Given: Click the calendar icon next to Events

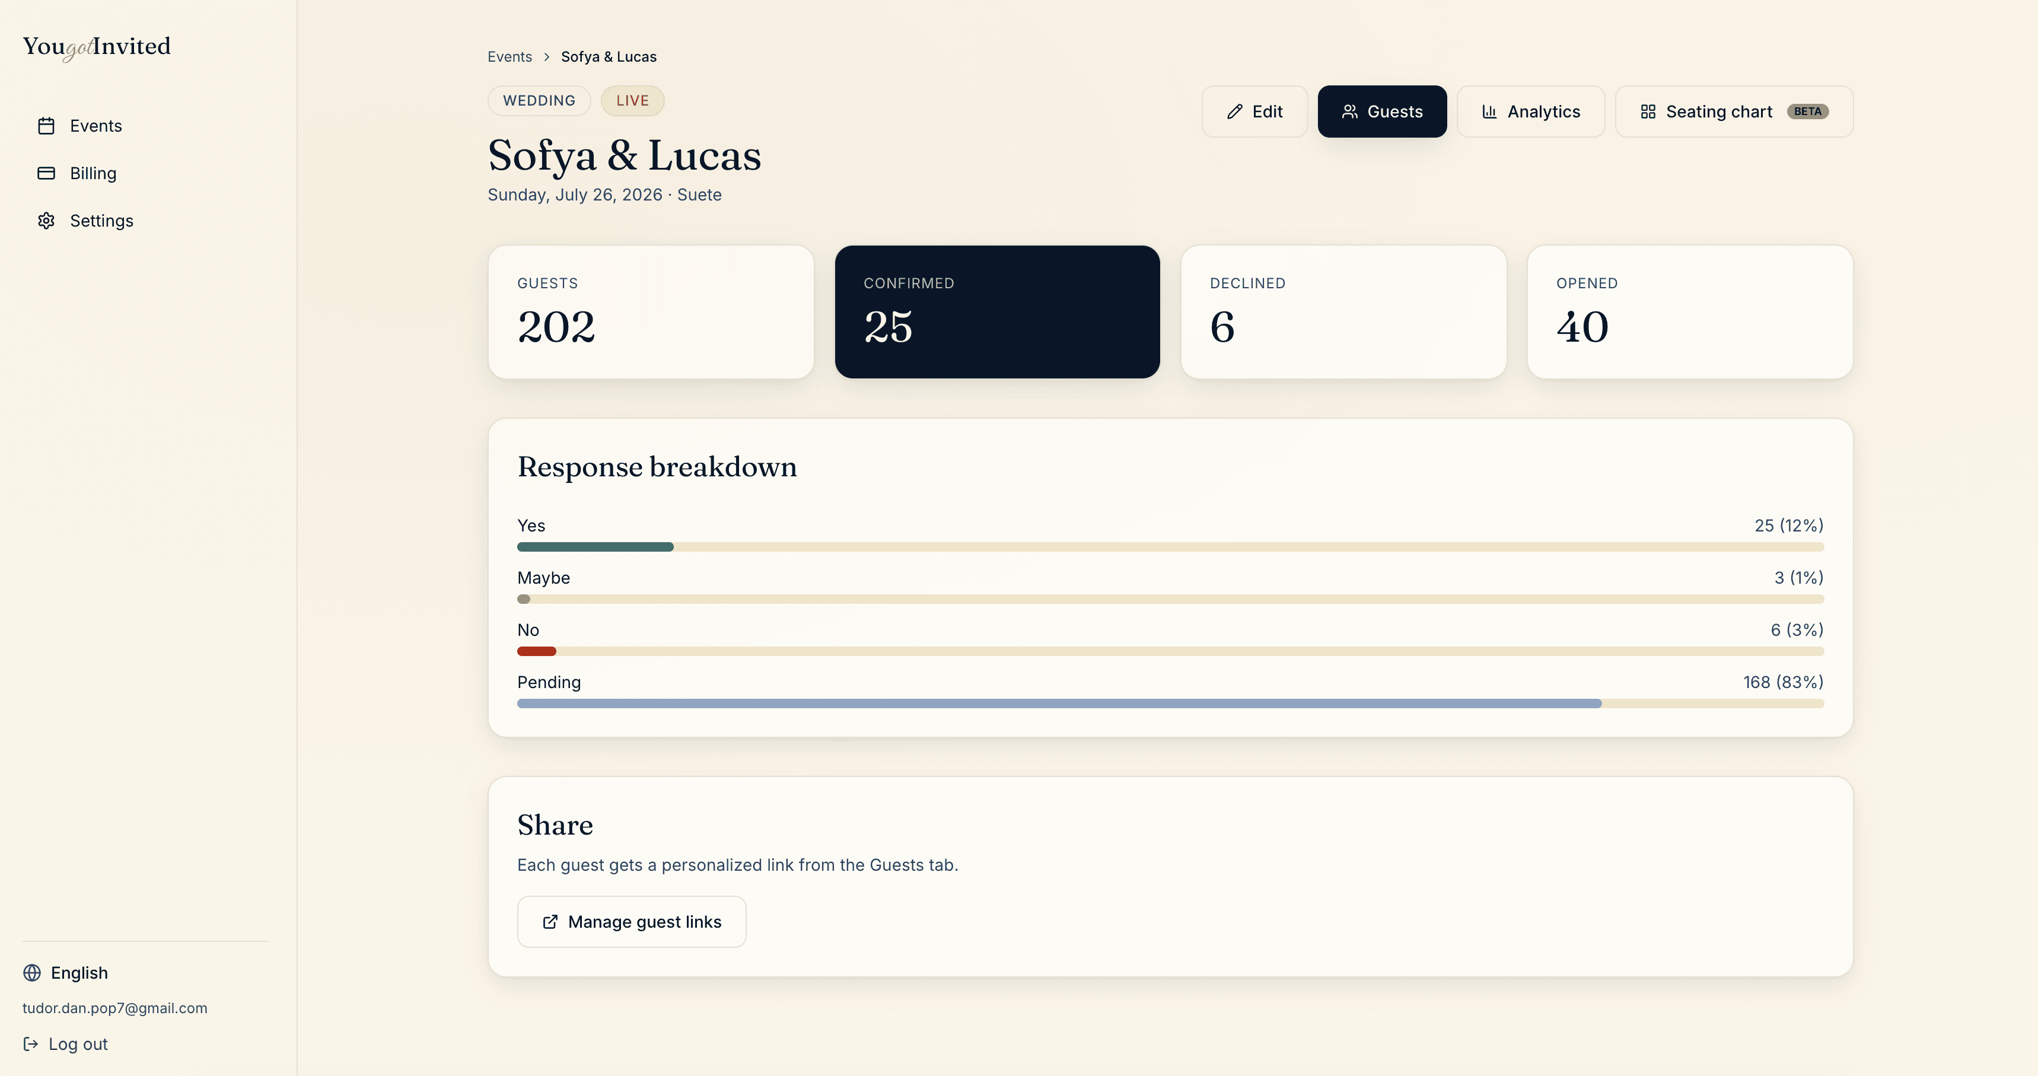Looking at the screenshot, I should coord(46,126).
